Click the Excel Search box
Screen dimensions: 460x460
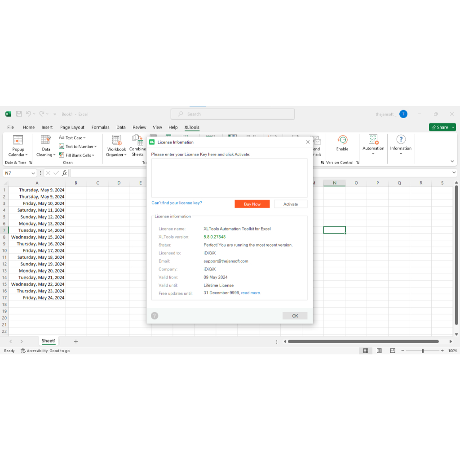pos(233,114)
